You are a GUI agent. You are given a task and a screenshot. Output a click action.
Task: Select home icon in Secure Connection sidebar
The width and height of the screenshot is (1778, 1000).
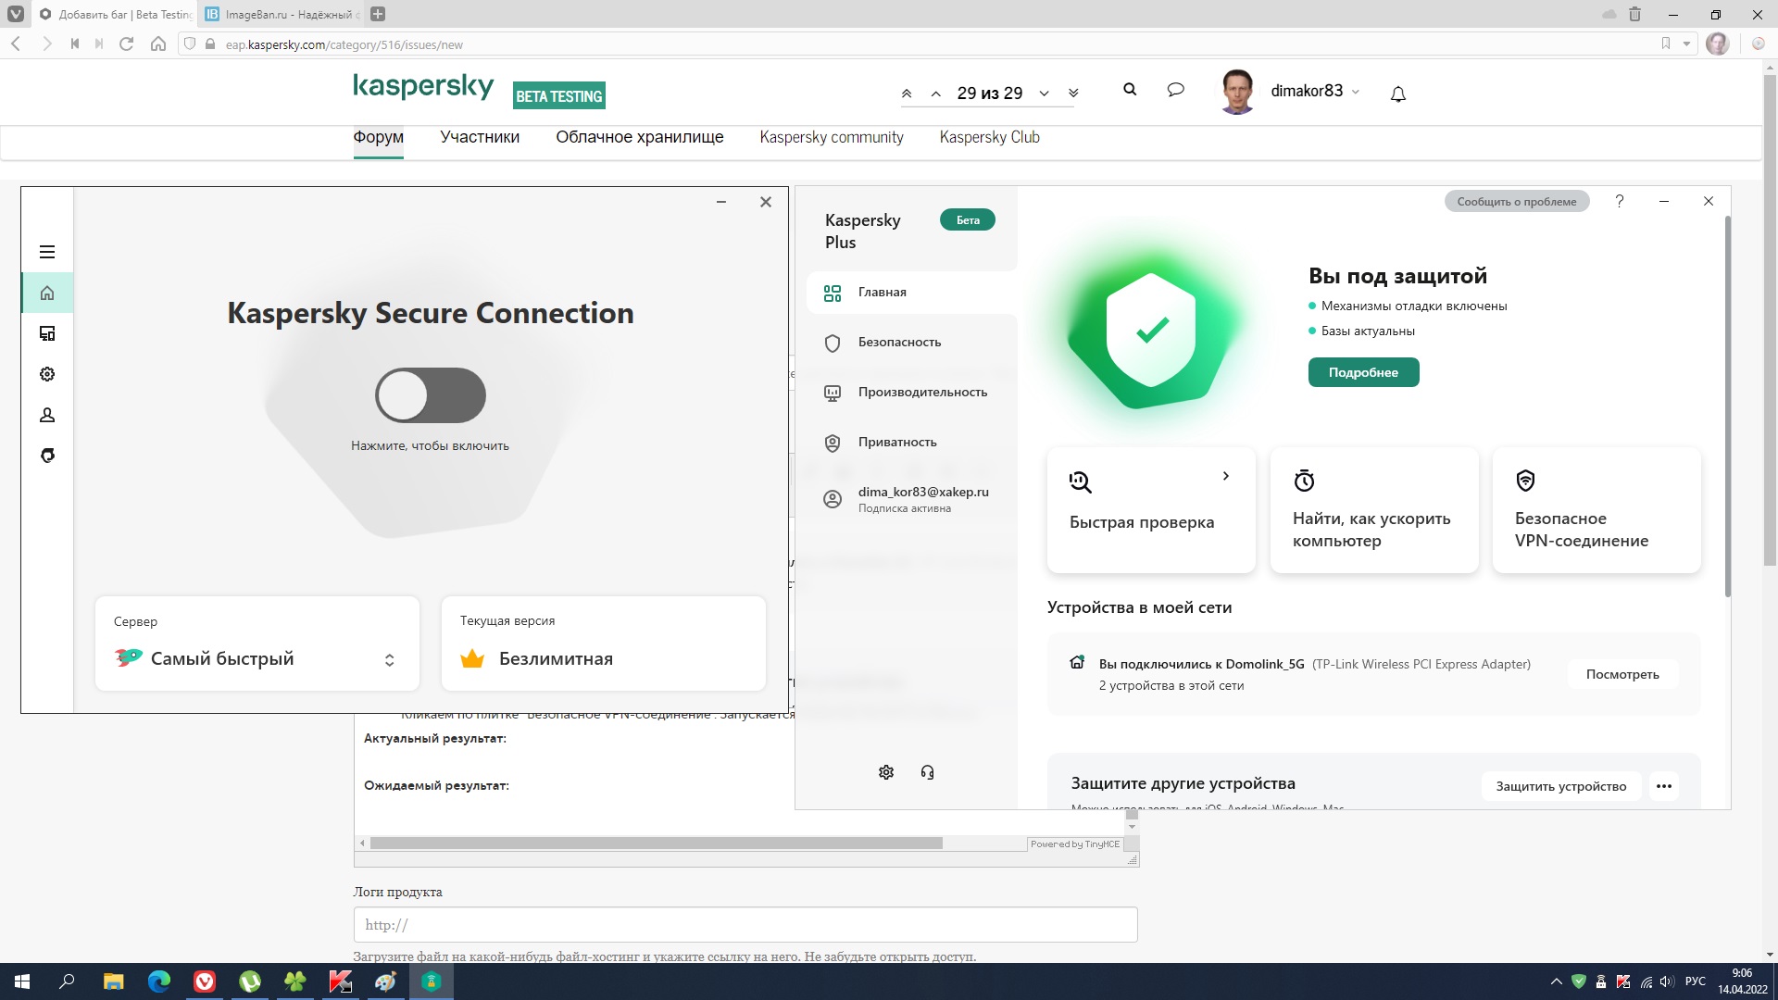(47, 294)
